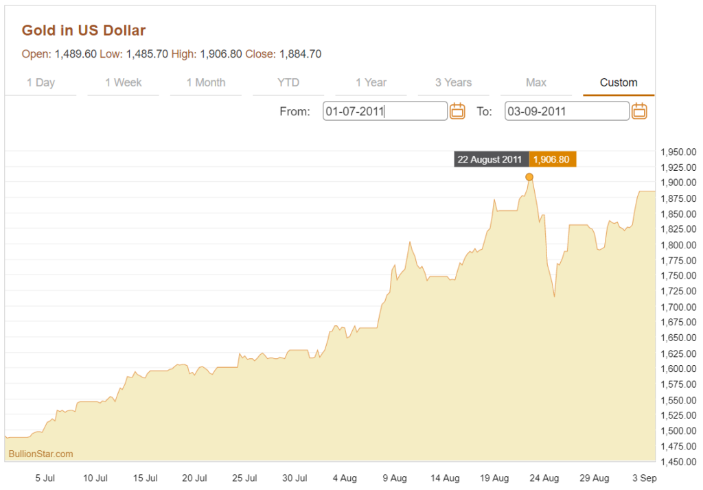
Task: Click the 24 Aug axis label
Action: click(544, 478)
